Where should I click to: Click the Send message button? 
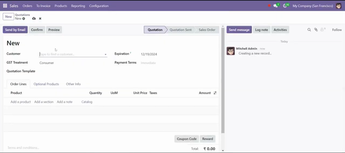pyautogui.click(x=239, y=30)
